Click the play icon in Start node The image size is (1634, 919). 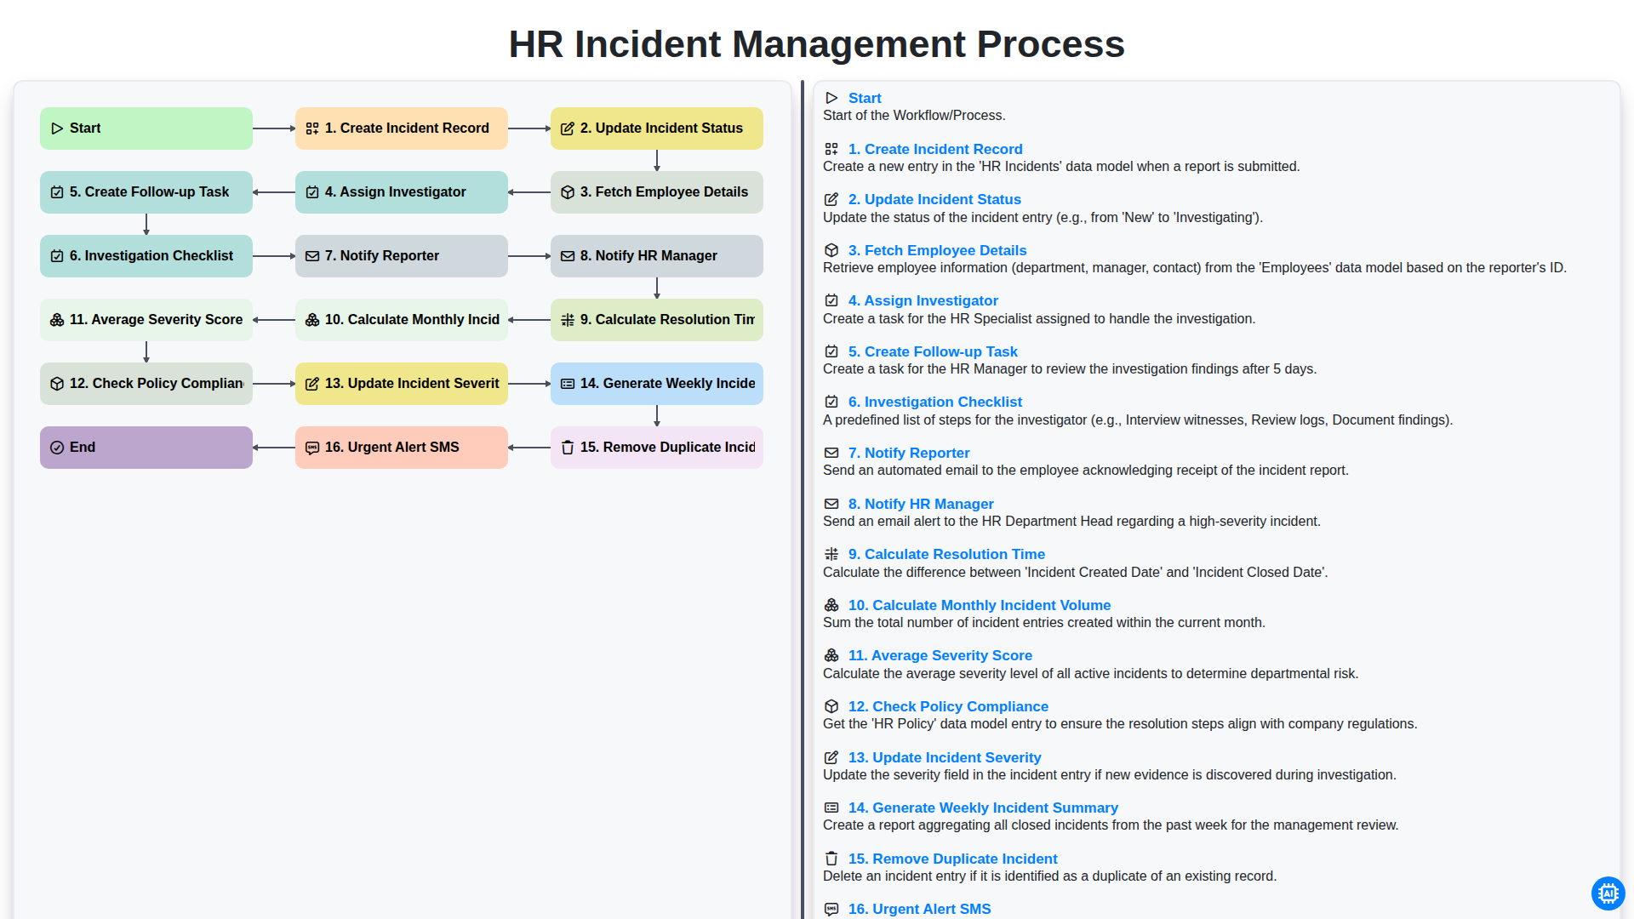pos(57,128)
